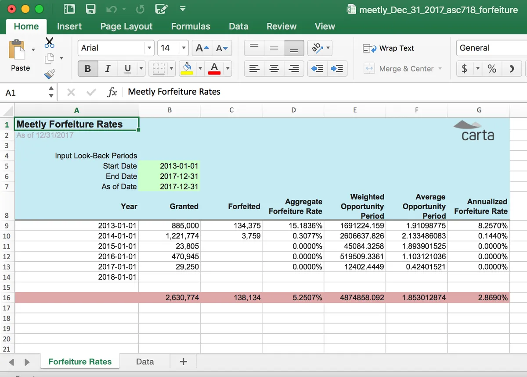The image size is (527, 377).
Task: Click the Save floppy disk icon
Action: pos(91,9)
